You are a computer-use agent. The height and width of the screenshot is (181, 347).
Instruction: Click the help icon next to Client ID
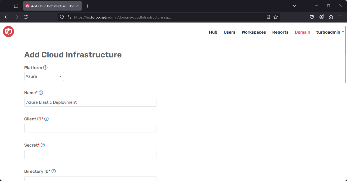[46, 119]
